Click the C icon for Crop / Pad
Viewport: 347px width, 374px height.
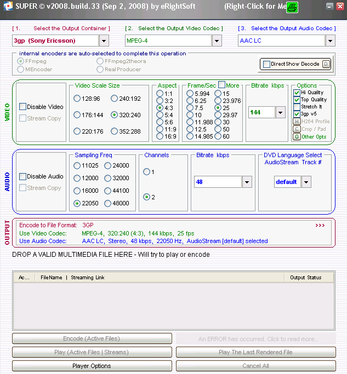[297, 129]
